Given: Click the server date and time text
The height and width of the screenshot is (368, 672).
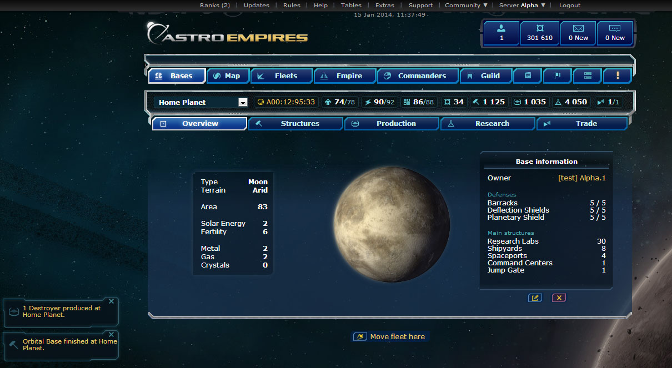Looking at the screenshot, I should 390,14.
